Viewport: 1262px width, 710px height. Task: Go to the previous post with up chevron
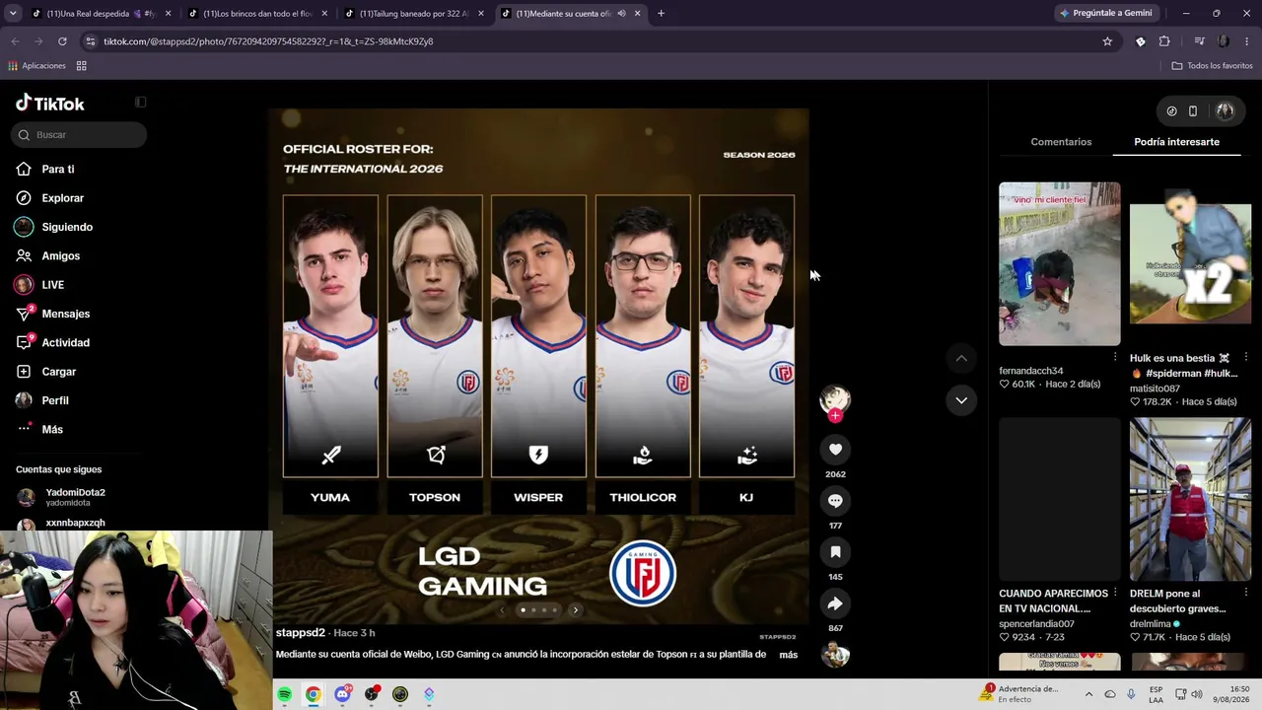point(961,358)
